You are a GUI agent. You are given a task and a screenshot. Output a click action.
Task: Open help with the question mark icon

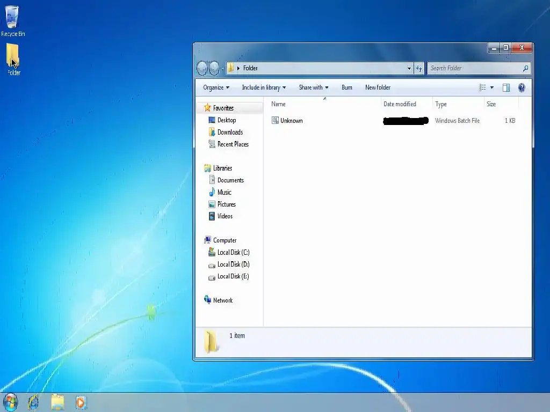pos(522,87)
